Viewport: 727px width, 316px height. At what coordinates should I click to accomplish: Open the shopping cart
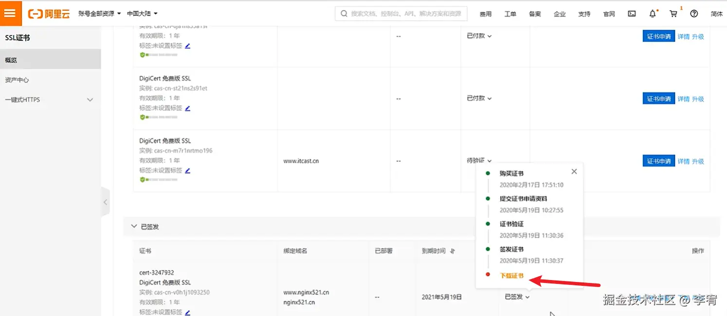click(x=673, y=14)
